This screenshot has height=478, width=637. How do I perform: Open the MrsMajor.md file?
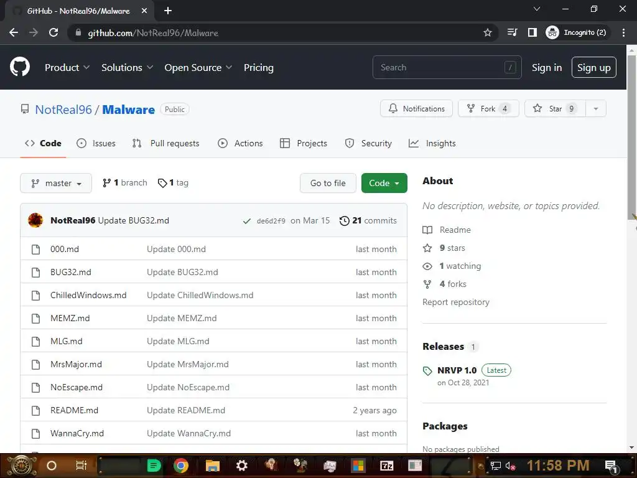[76, 364]
